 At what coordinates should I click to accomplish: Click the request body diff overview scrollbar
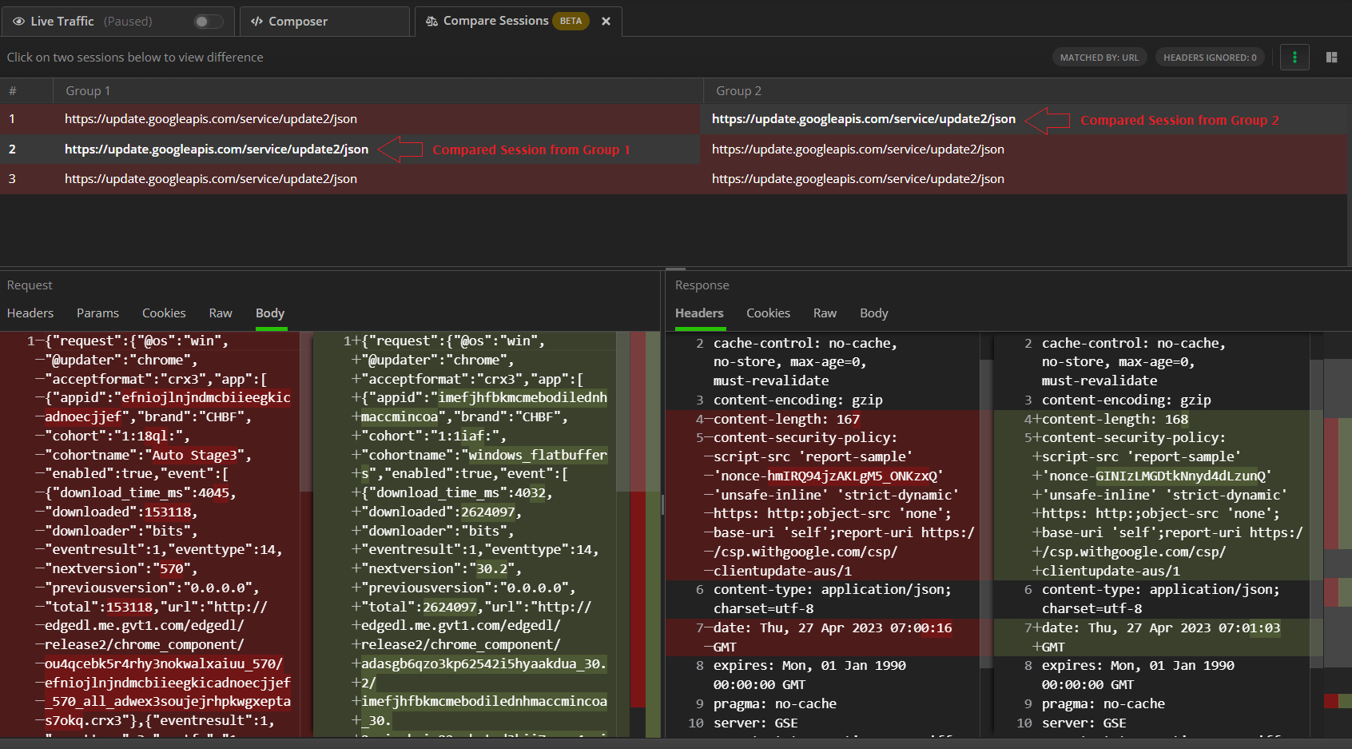click(x=646, y=535)
